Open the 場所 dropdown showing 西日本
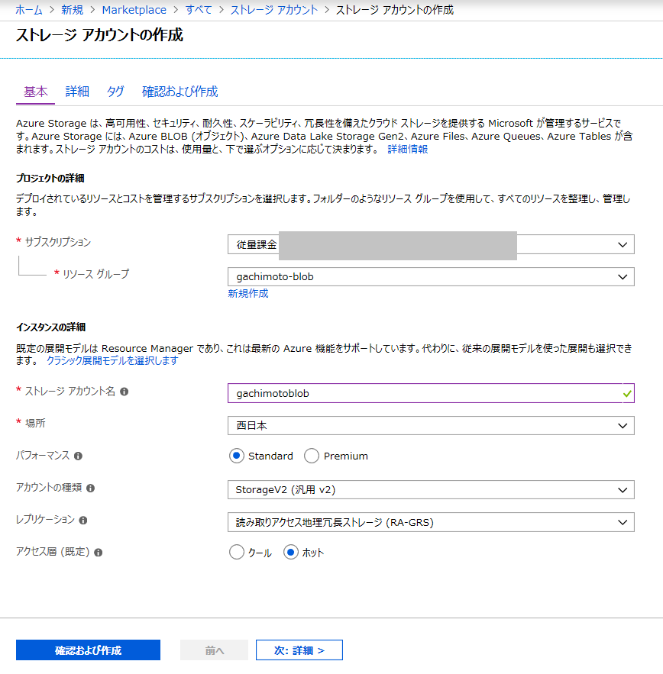663x674 pixels. pos(625,425)
